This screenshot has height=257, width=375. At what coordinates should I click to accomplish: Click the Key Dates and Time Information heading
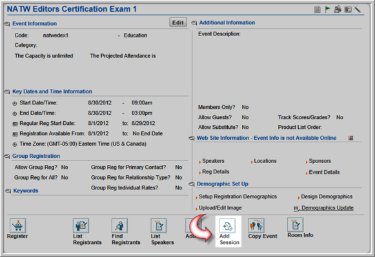pos(52,91)
